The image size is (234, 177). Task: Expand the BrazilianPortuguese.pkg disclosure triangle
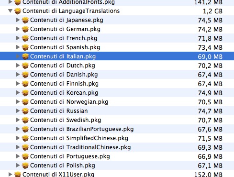point(18,129)
